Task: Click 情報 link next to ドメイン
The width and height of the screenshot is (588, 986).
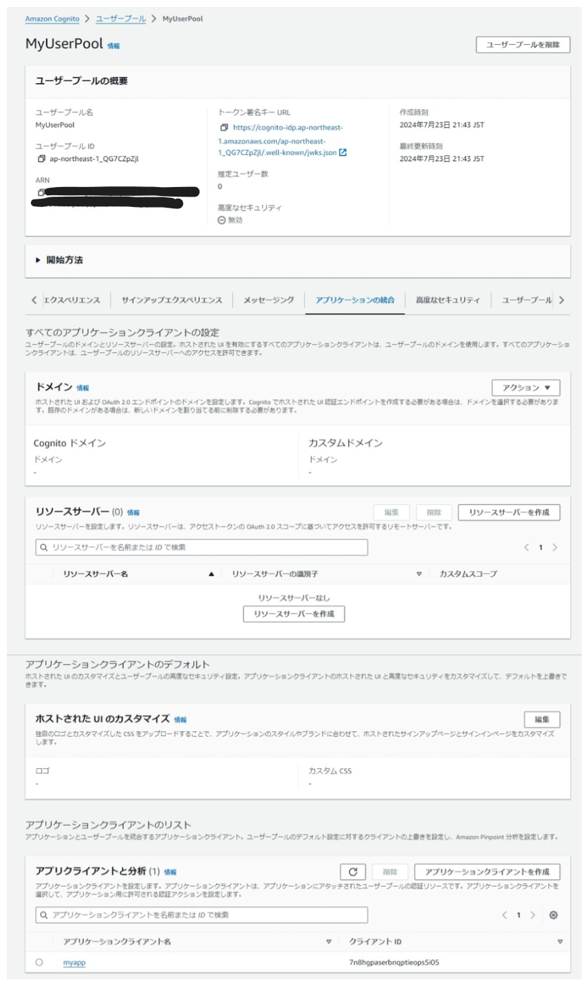Action: point(83,388)
